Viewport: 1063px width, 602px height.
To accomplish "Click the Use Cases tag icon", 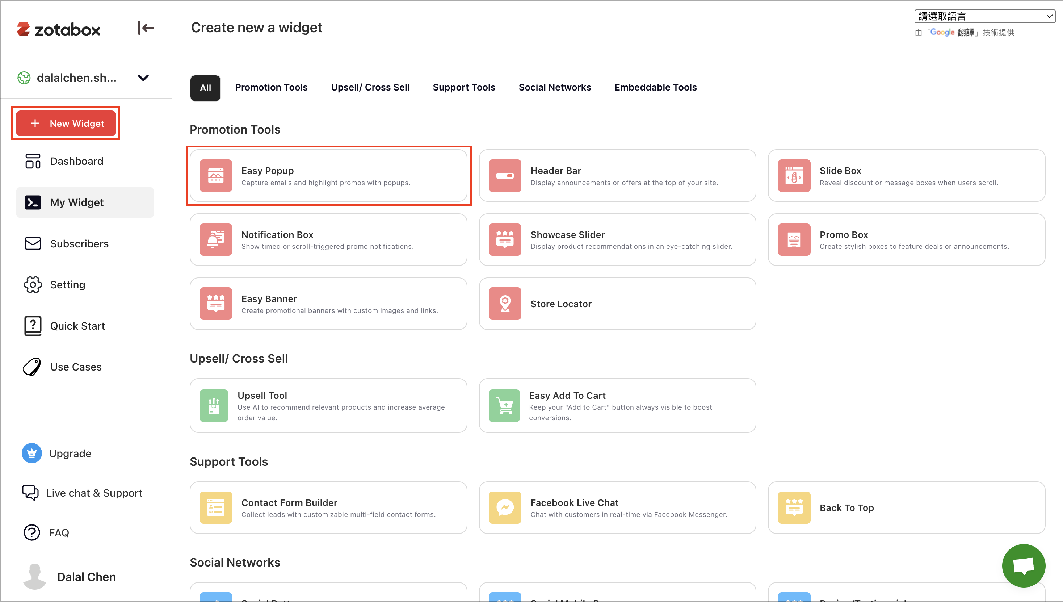I will click(32, 367).
